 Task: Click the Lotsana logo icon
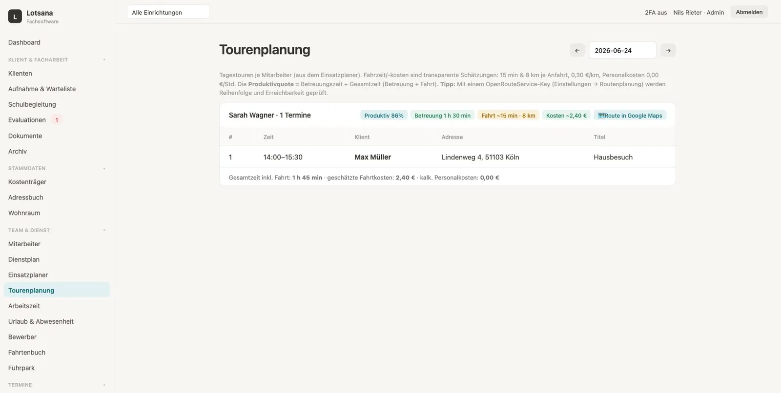pos(15,17)
